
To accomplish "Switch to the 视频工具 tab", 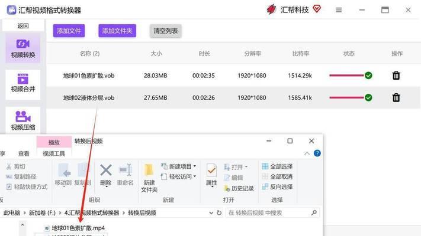I will tap(54, 153).
